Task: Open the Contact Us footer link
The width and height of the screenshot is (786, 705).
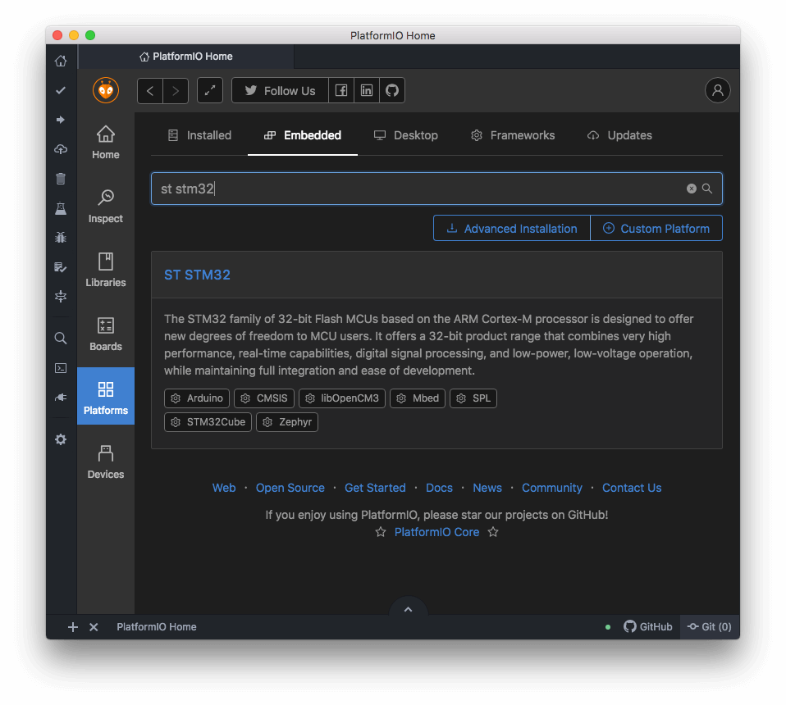Action: (x=632, y=488)
